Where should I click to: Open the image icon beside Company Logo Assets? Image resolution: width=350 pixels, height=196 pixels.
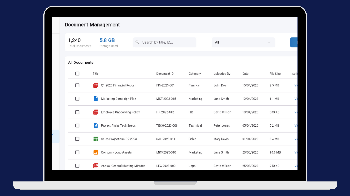96,152
